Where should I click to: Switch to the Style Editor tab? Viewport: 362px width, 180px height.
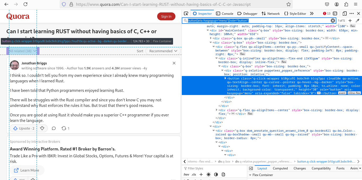click(295, 13)
